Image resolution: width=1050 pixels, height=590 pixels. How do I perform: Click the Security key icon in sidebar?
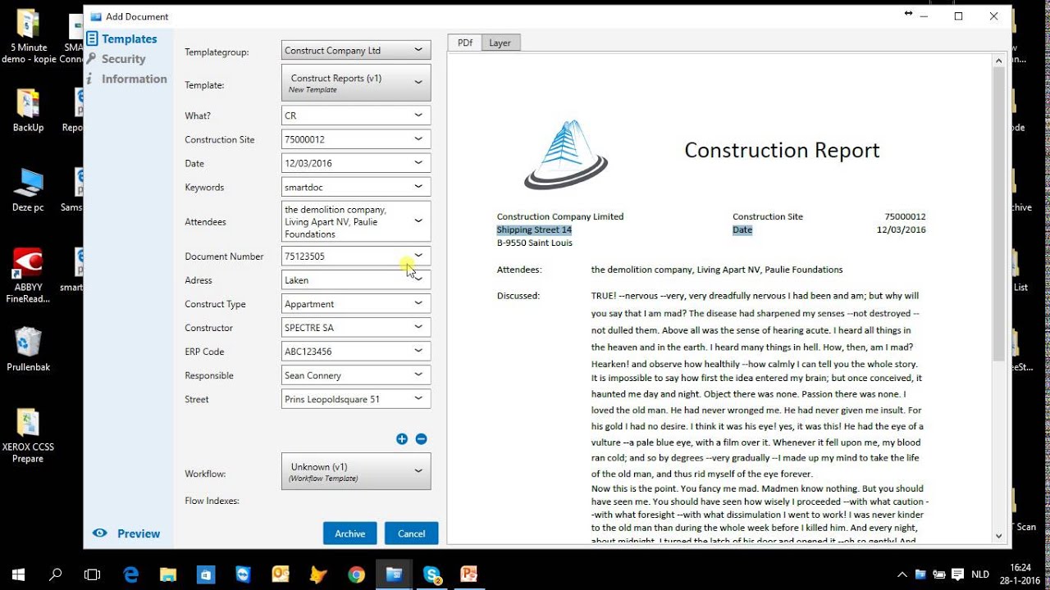tap(92, 59)
